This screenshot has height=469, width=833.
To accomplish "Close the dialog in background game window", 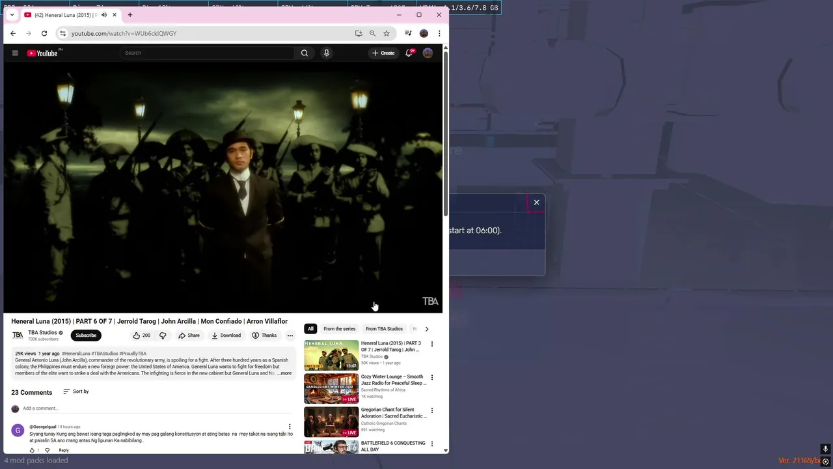I will point(537,203).
